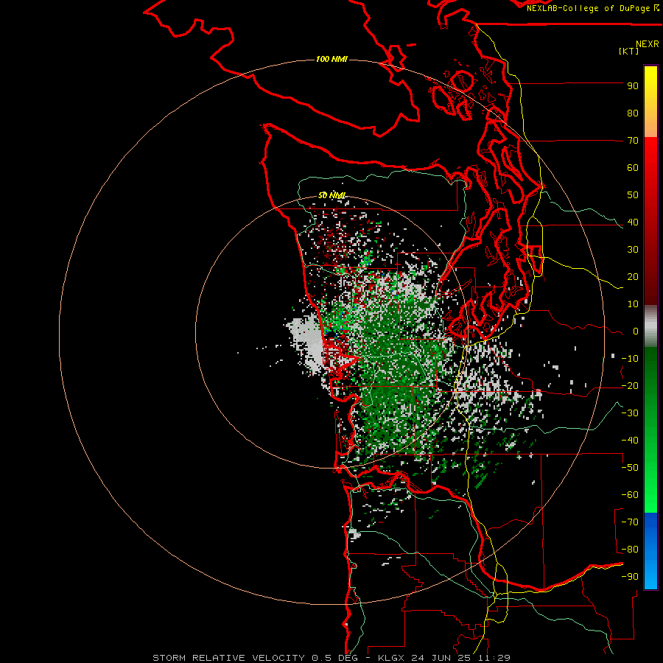This screenshot has width=663, height=663.
Task: Click the positive 20 scale value
Action: [x=633, y=277]
